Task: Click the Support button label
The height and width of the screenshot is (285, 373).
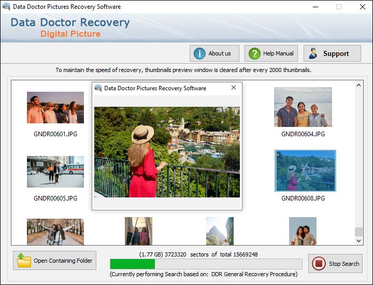Action: tap(336, 53)
